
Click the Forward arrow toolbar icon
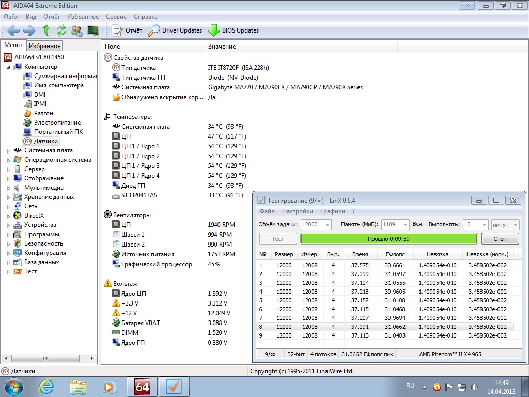pyautogui.click(x=29, y=30)
